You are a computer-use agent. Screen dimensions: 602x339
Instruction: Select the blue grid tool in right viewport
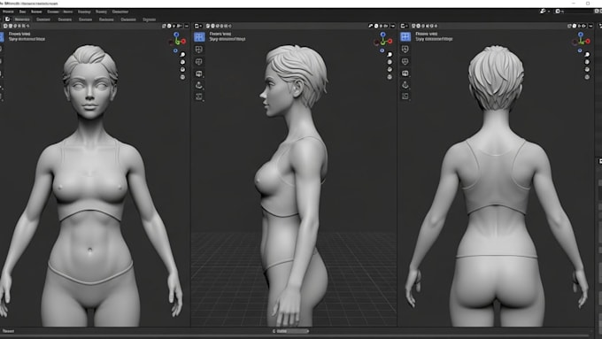pyautogui.click(x=405, y=36)
